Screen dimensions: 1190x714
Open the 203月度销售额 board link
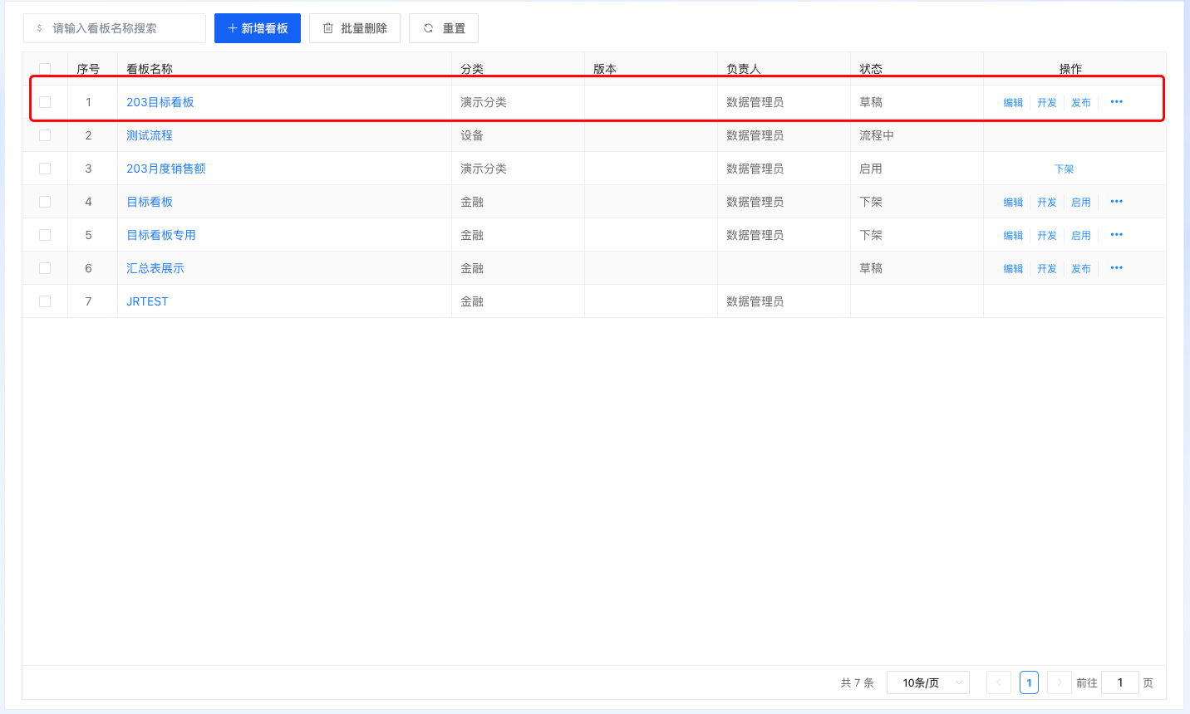point(166,169)
